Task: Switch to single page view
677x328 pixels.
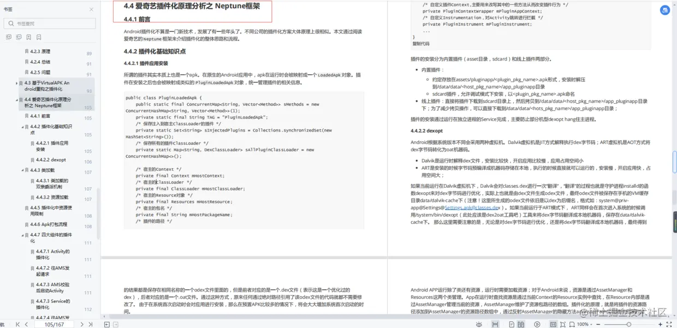Action: [512, 324]
